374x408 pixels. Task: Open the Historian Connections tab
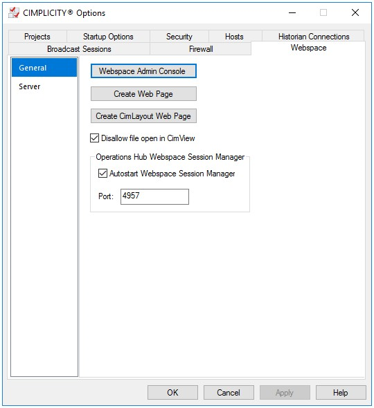pos(314,37)
